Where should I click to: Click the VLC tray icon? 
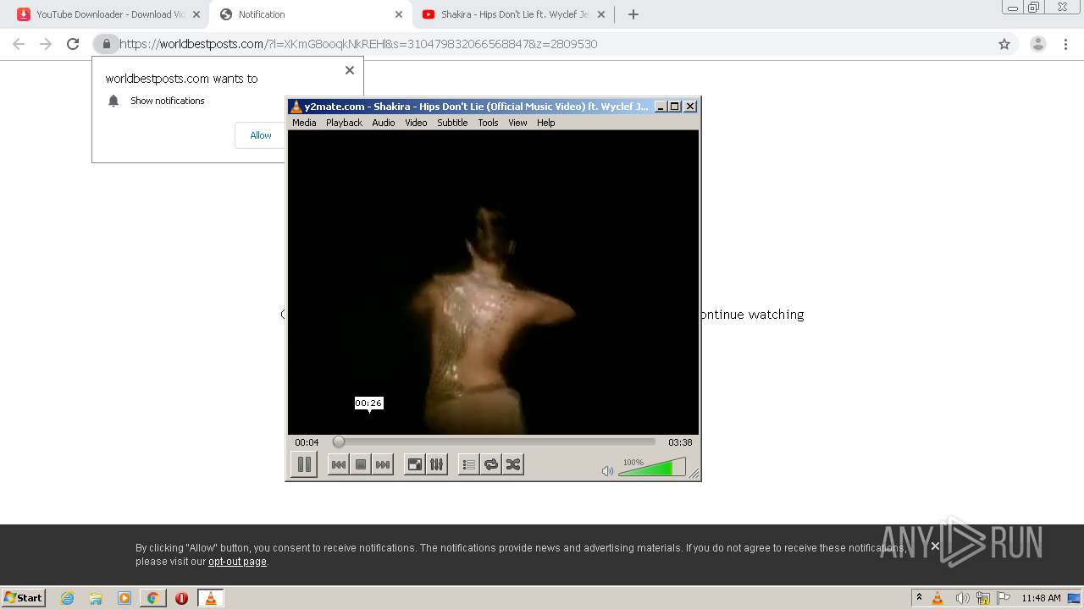click(x=937, y=598)
